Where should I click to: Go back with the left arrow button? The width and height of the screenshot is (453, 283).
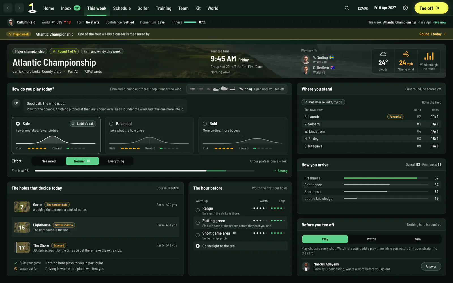[x=8, y=8]
